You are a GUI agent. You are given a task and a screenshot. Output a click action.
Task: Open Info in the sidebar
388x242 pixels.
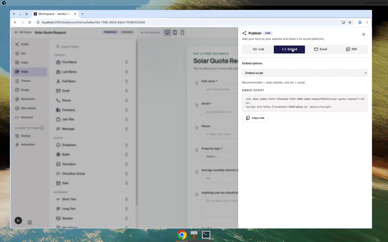(30, 54)
